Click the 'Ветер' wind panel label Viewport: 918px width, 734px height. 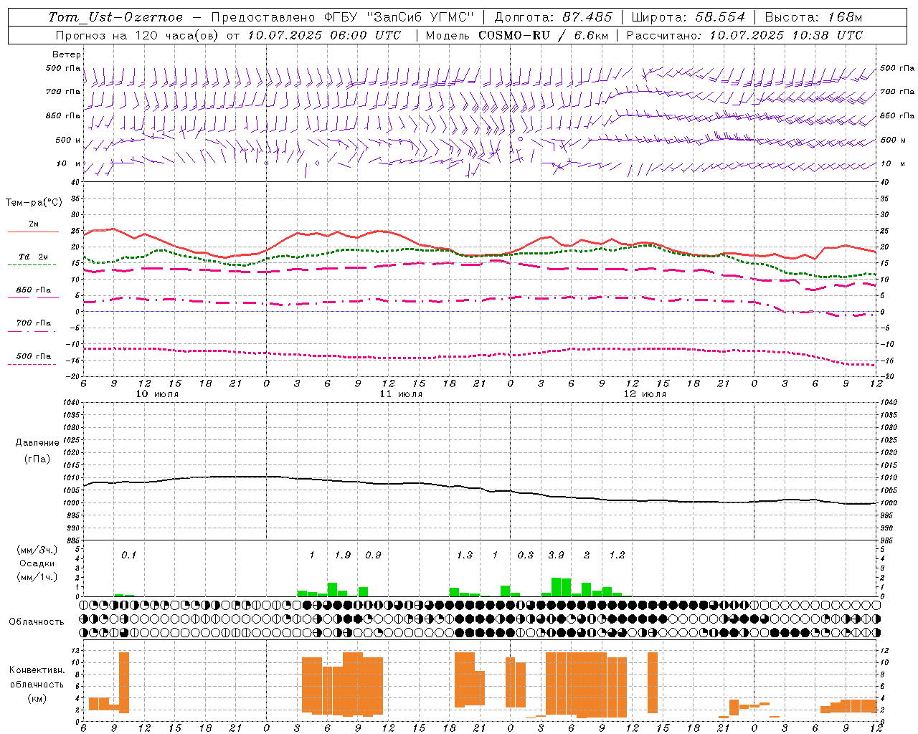pos(66,54)
